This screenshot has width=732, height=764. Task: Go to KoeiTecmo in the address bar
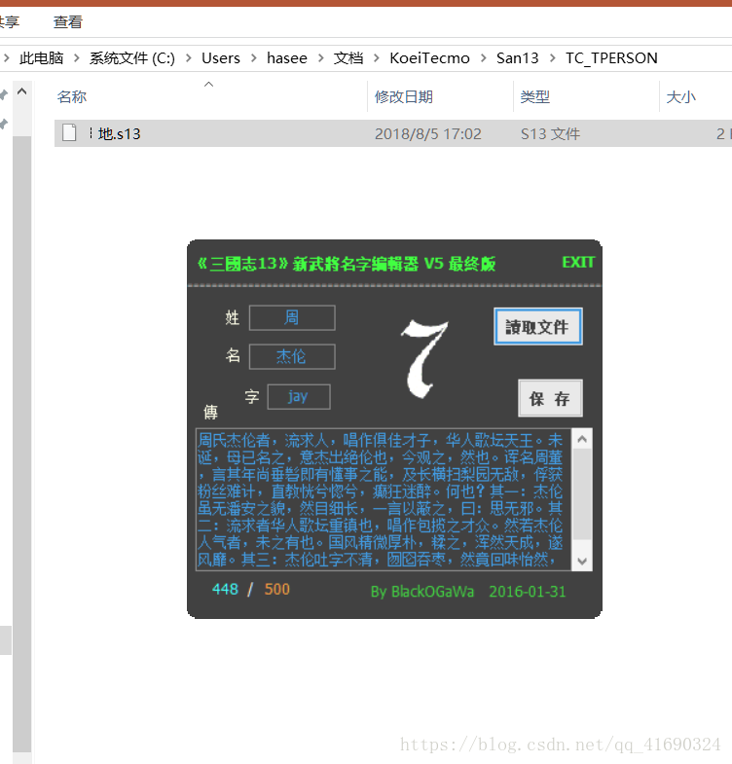point(429,58)
